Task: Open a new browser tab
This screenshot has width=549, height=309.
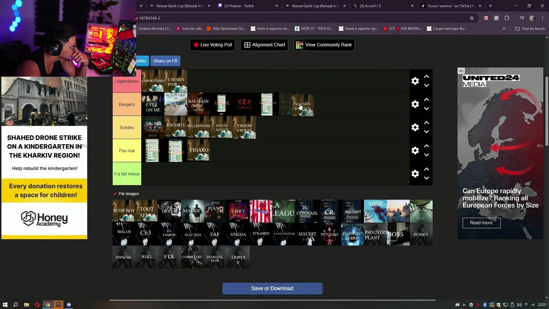Action: (490, 6)
